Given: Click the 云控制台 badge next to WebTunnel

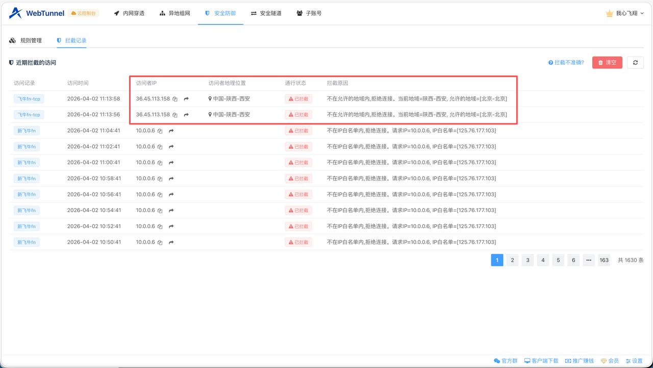Looking at the screenshot, I should [x=83, y=13].
